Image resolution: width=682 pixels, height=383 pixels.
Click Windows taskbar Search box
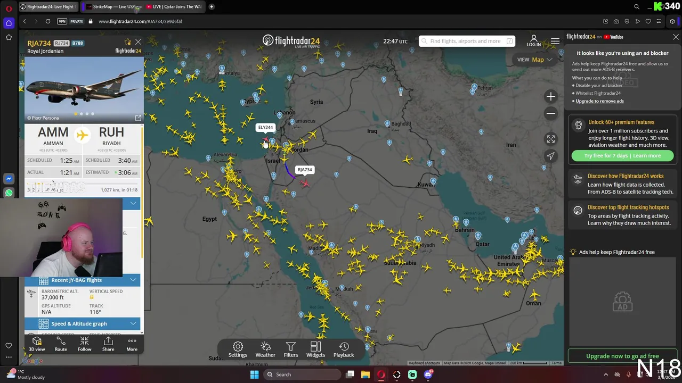(302, 374)
